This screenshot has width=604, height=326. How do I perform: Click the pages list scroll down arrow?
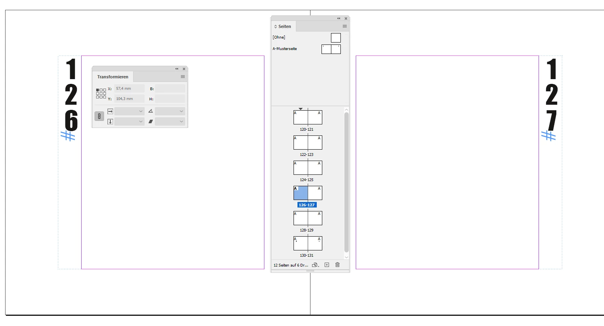pyautogui.click(x=346, y=257)
